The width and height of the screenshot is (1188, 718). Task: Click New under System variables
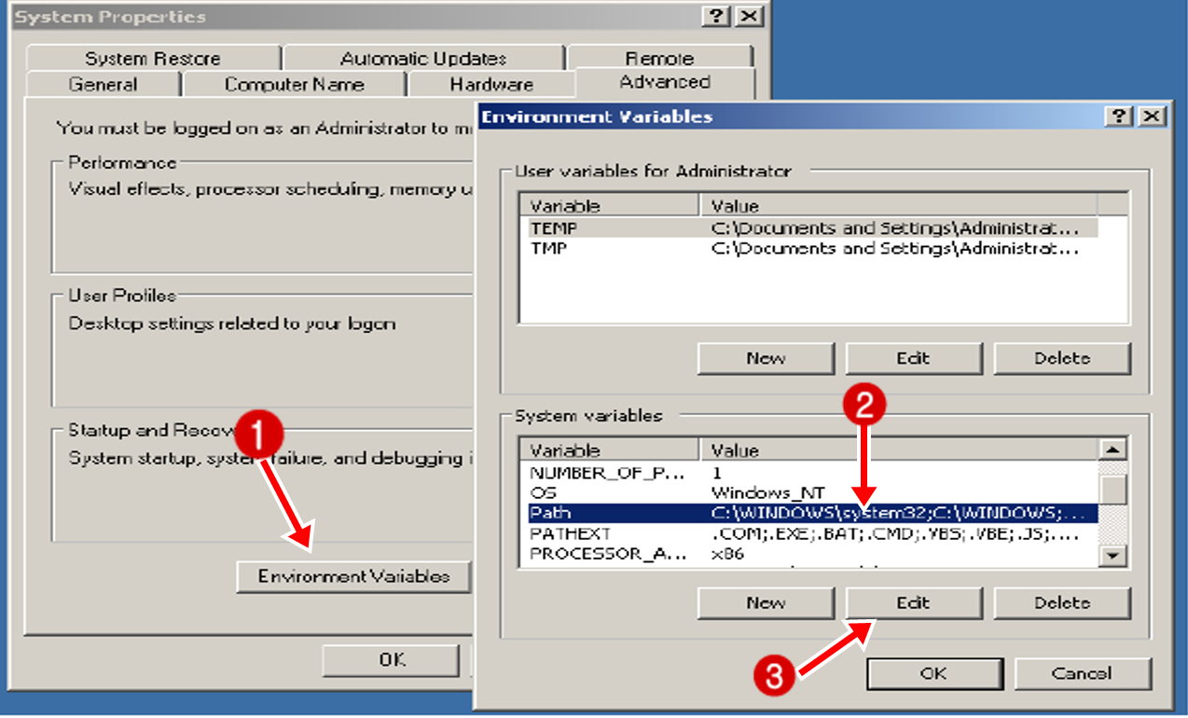(765, 602)
